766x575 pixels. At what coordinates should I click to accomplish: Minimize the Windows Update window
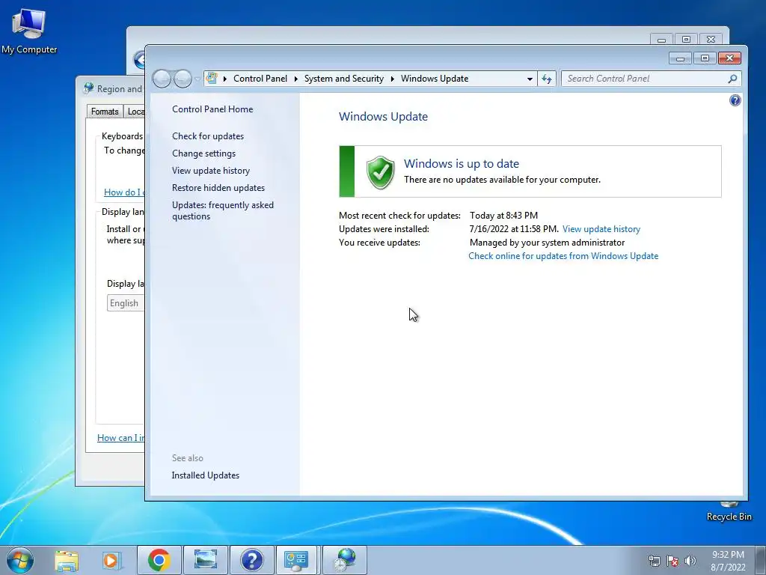pyautogui.click(x=681, y=58)
